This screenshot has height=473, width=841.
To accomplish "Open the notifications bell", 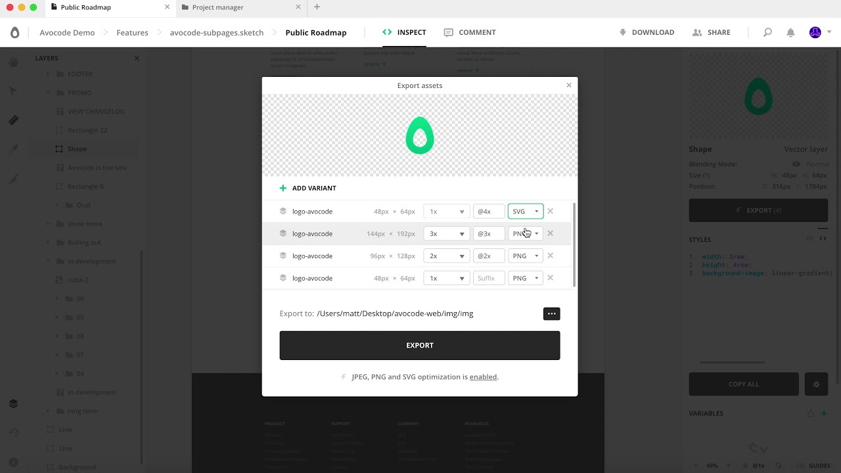I will pos(791,32).
